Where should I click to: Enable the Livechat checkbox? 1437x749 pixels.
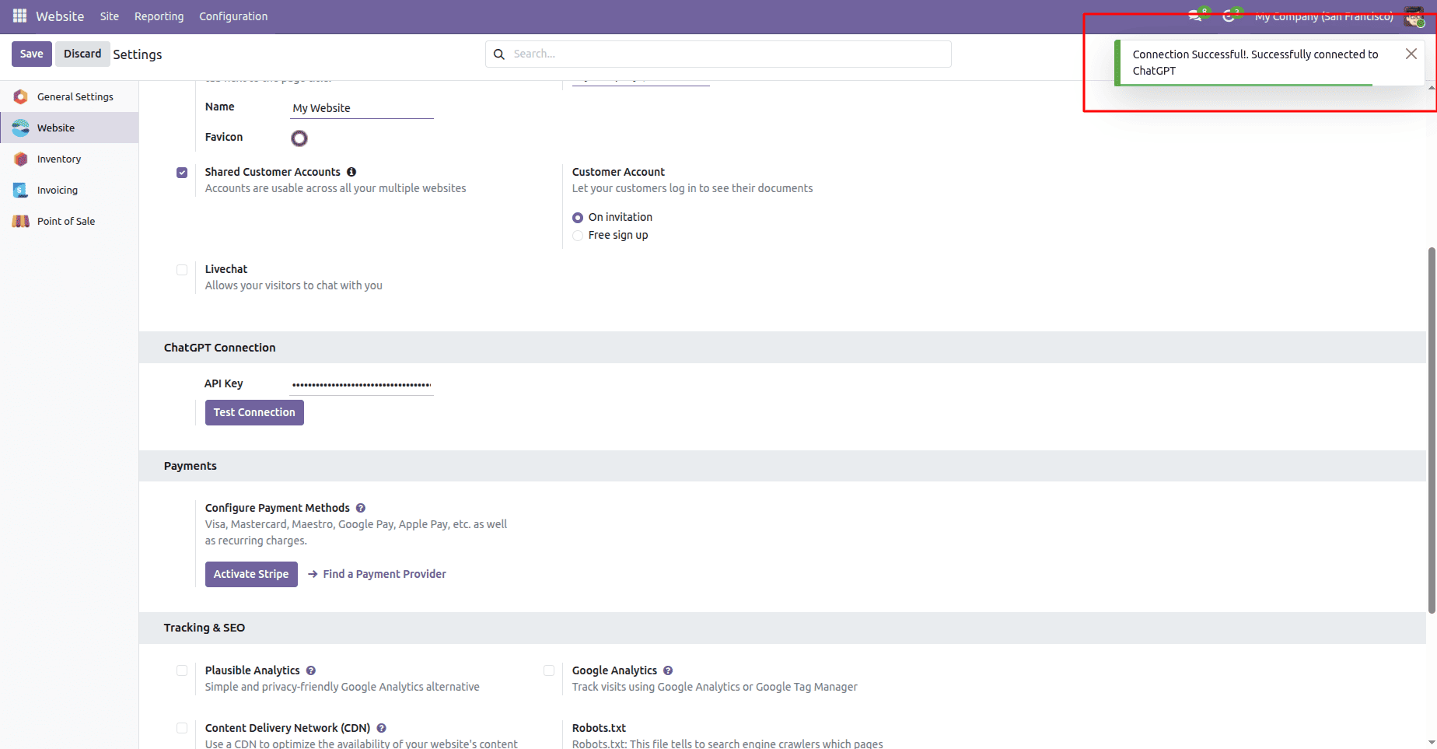[182, 270]
